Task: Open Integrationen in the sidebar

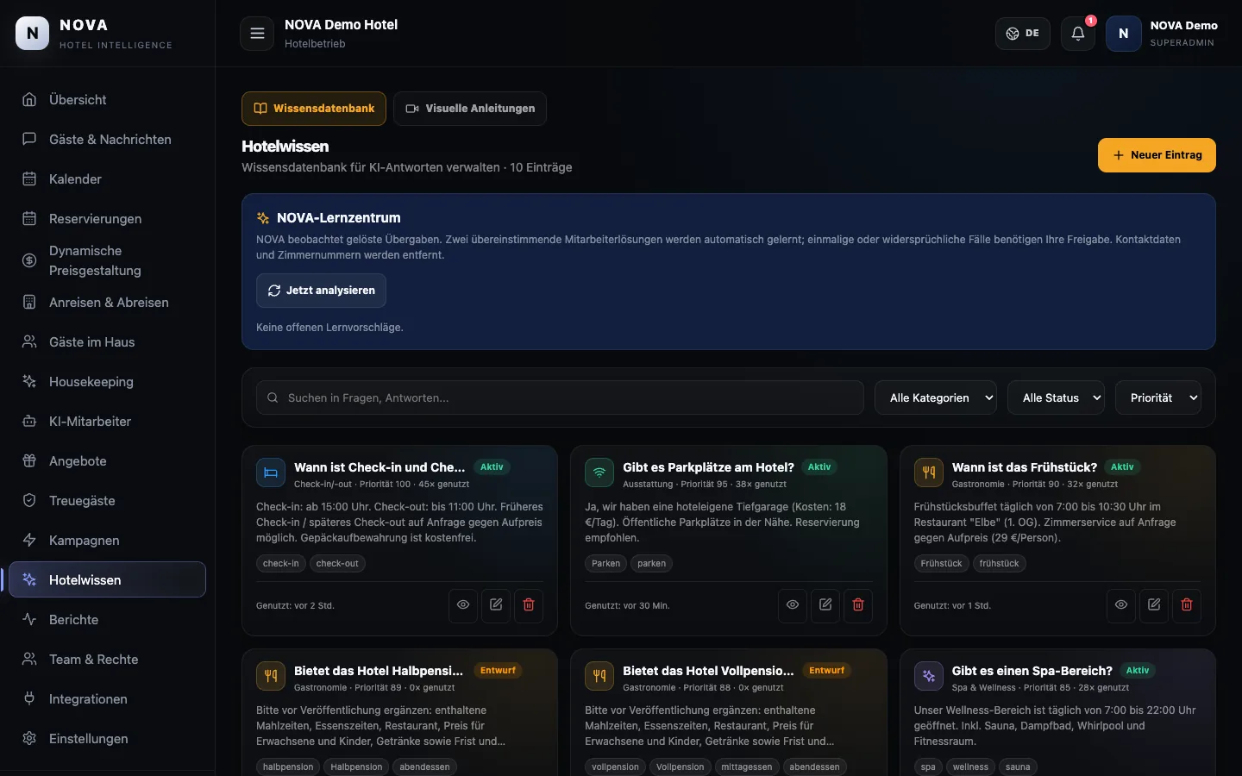Action: 107,698
